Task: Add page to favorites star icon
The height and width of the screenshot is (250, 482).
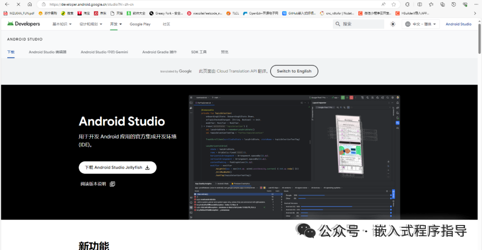Action: 394,4
